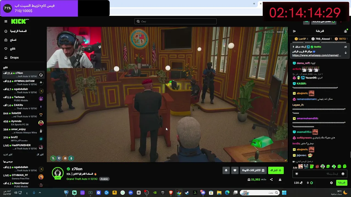Go to الصفحة الرئيسية home page

16,31
